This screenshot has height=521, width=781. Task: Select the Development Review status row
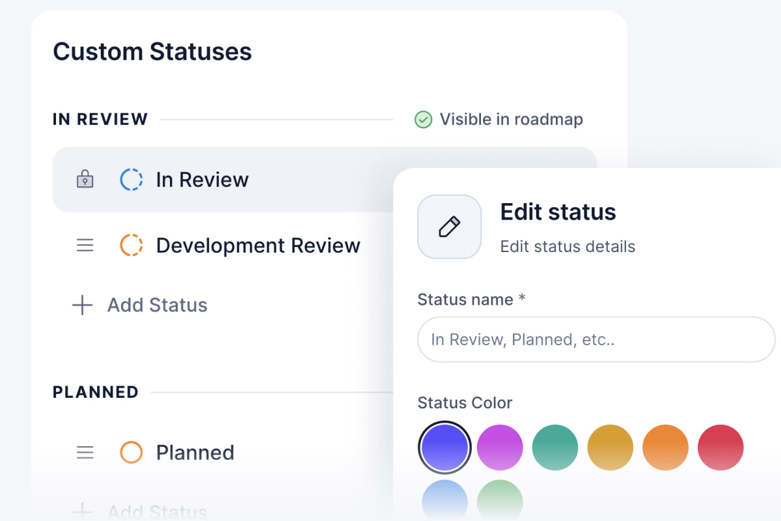258,246
